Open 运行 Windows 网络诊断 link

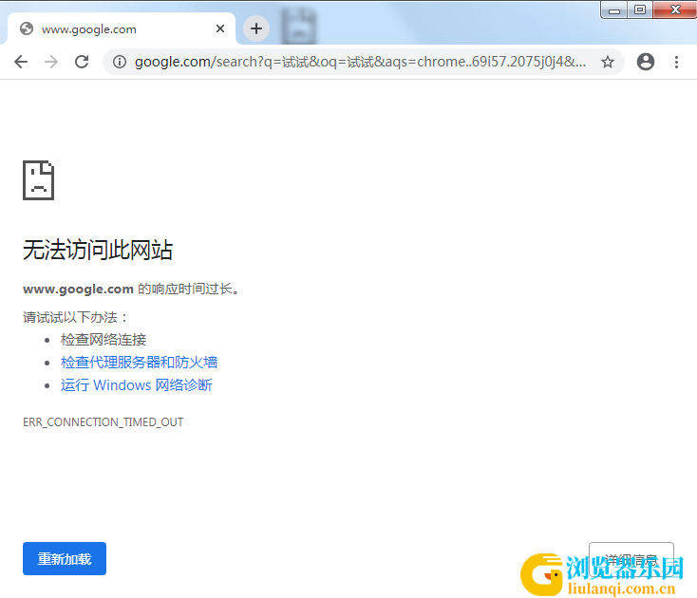(137, 384)
